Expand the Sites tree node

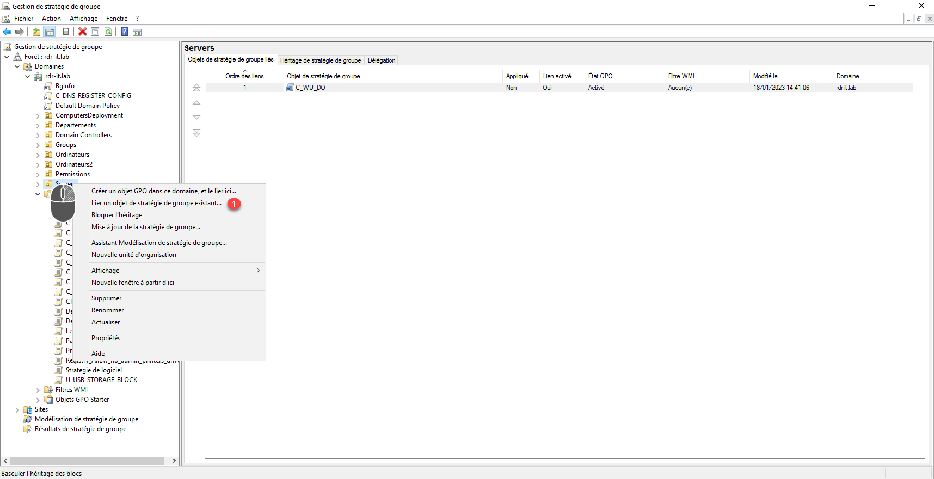click(x=17, y=410)
